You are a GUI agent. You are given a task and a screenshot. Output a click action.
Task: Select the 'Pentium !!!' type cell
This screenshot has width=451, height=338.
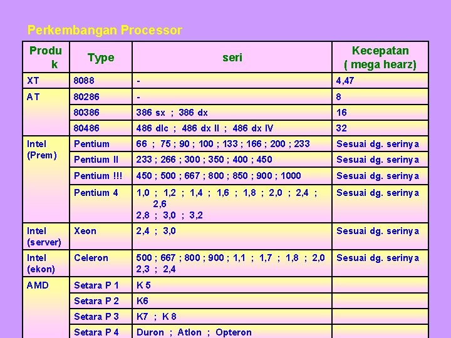click(101, 176)
